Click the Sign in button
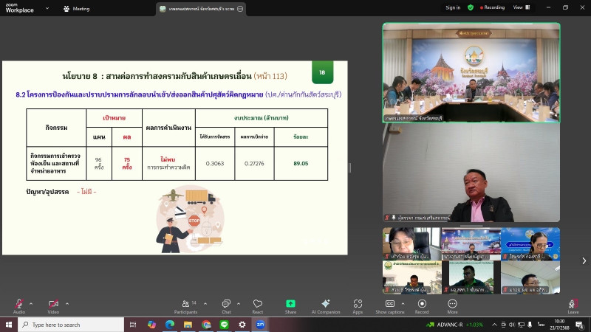This screenshot has height=332, width=591. click(452, 7)
